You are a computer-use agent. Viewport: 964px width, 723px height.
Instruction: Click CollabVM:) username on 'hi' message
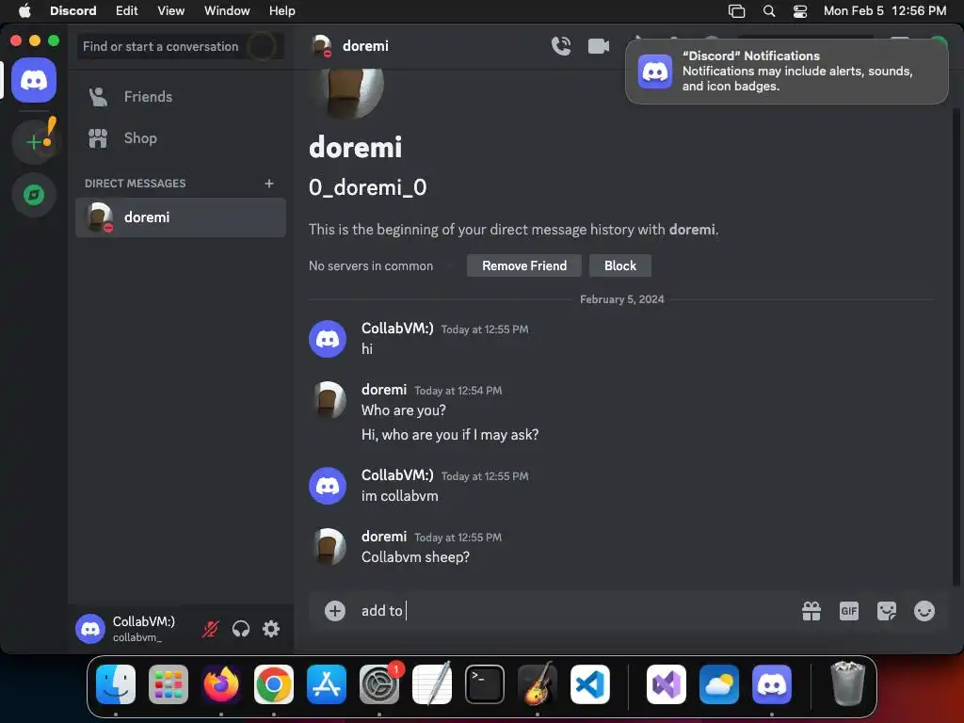tap(397, 329)
